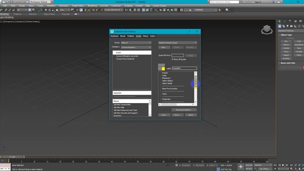Click the Reset button in dialog
Viewport: 304px width, 171px height.
[191, 115]
